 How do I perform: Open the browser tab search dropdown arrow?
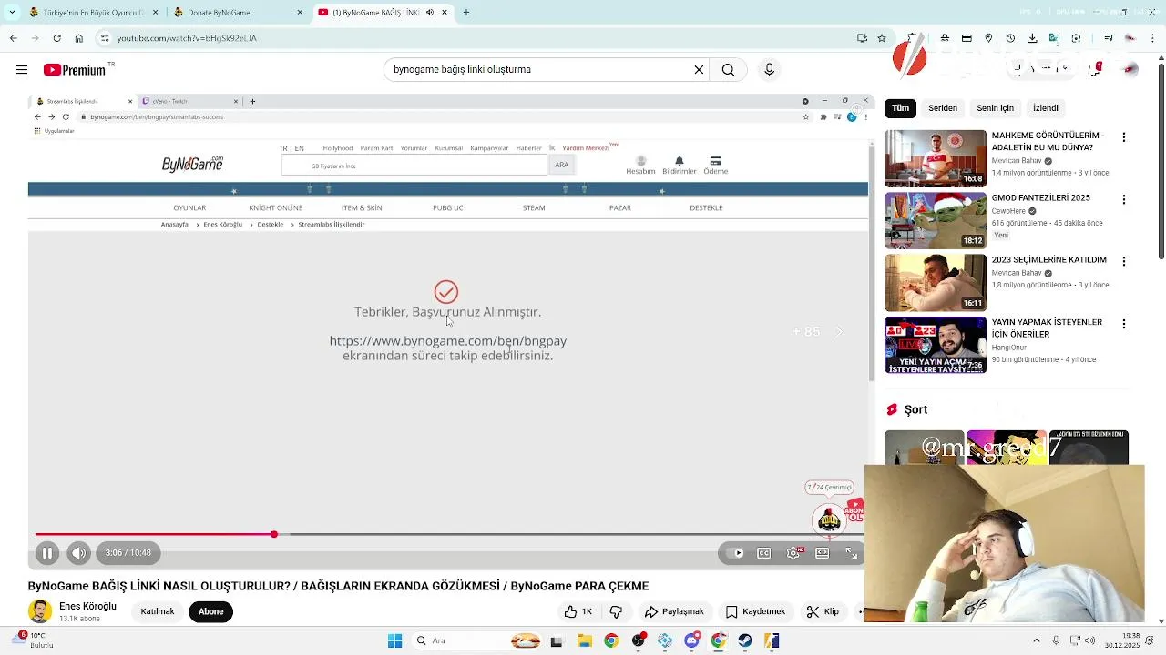11,13
